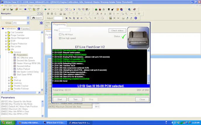This screenshot has width=201, height=125.
Task: Open Windows start button
Action: [8, 123]
